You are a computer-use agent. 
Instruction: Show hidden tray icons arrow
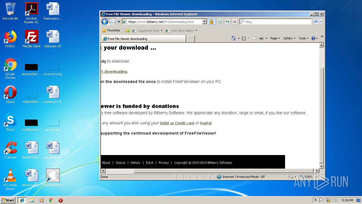(x=315, y=200)
